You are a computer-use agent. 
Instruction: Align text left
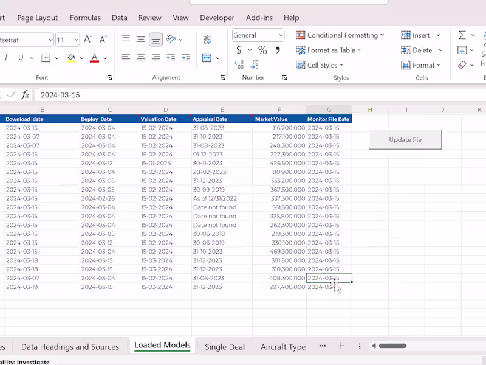126,58
